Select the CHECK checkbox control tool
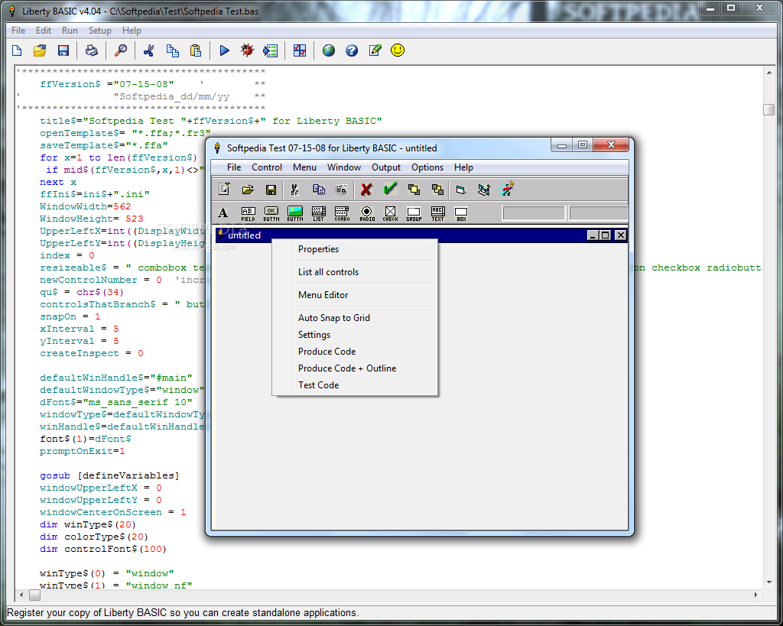783x626 pixels. [390, 213]
